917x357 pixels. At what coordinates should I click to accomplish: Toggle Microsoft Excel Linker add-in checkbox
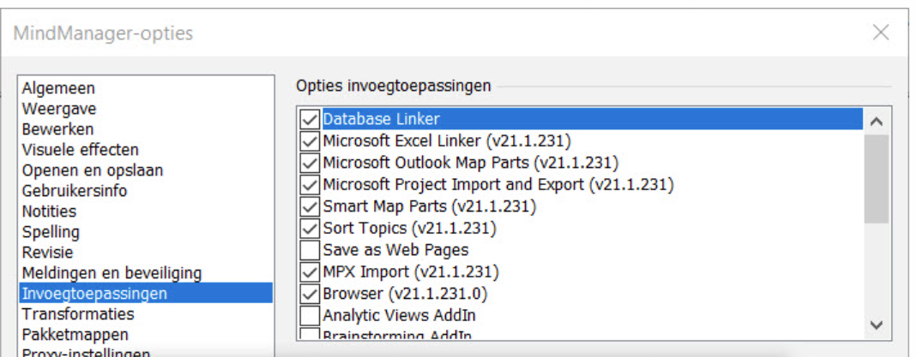(x=309, y=140)
